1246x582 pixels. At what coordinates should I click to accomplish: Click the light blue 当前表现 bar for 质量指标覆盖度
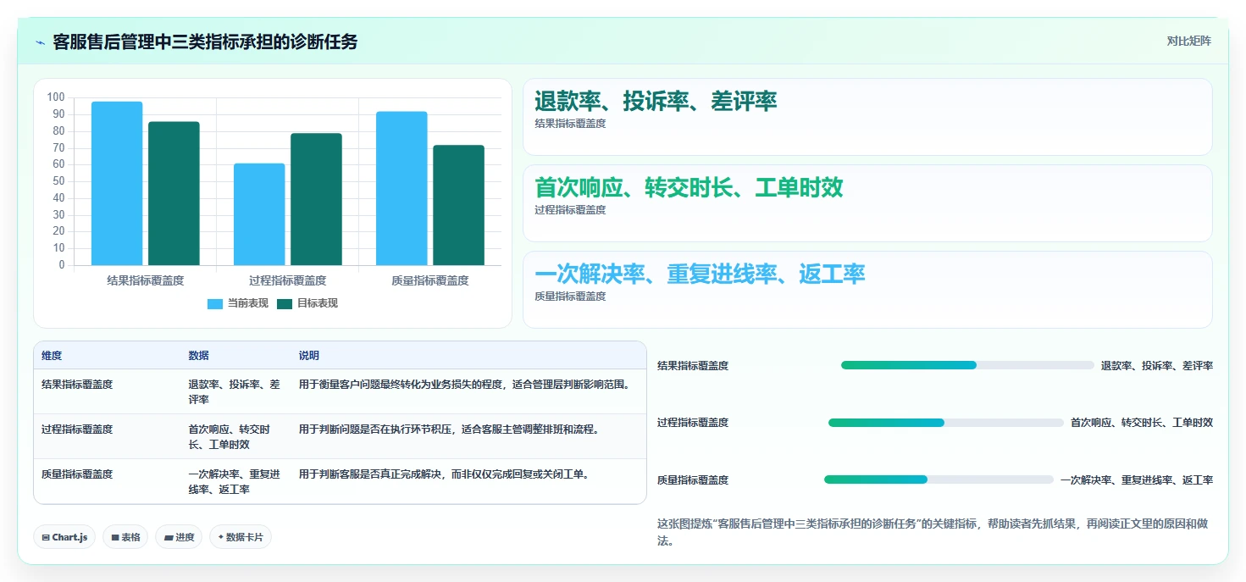[401, 188]
